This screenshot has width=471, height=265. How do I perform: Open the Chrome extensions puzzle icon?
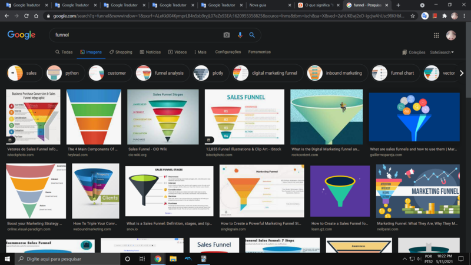(x=445, y=16)
